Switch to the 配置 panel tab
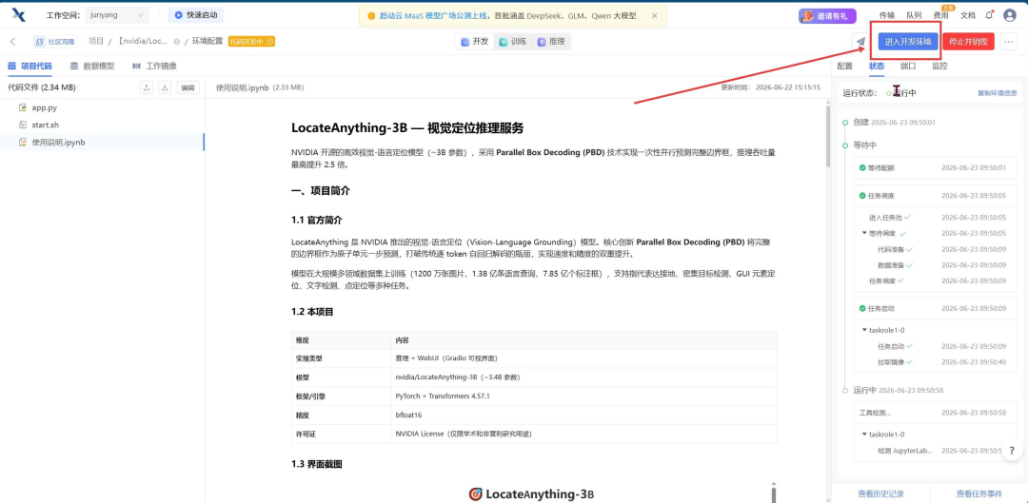Viewport: 1028px width, 503px height. (x=845, y=66)
